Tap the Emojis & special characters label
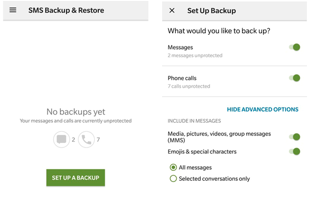311x197 pixels. 202,152
